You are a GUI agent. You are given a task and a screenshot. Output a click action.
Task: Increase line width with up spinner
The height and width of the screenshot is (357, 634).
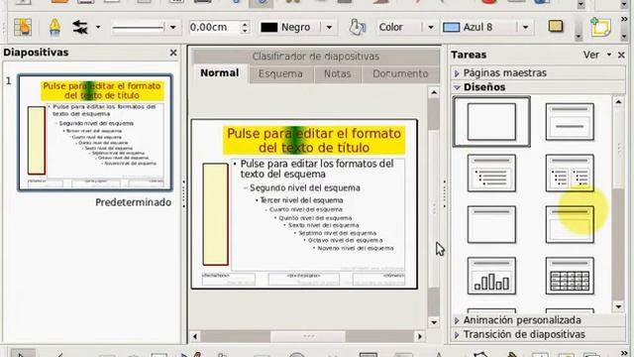point(245,24)
